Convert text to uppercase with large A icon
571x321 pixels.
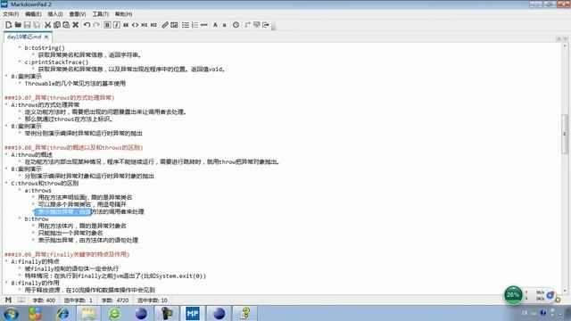[215, 25]
